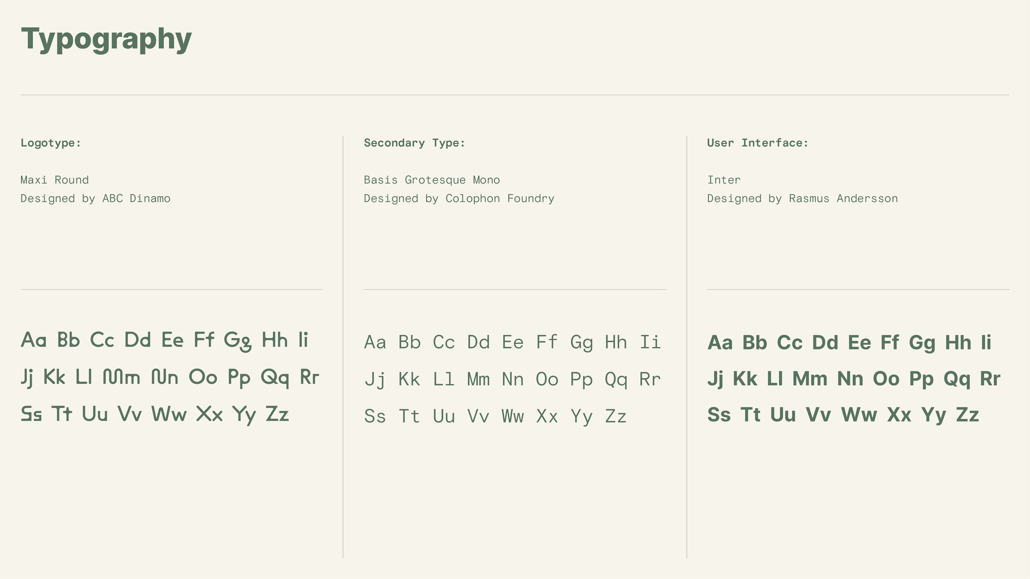
Task: Click 'Ii' in the Basis Grotesque Mono specimen
Action: 650,342
